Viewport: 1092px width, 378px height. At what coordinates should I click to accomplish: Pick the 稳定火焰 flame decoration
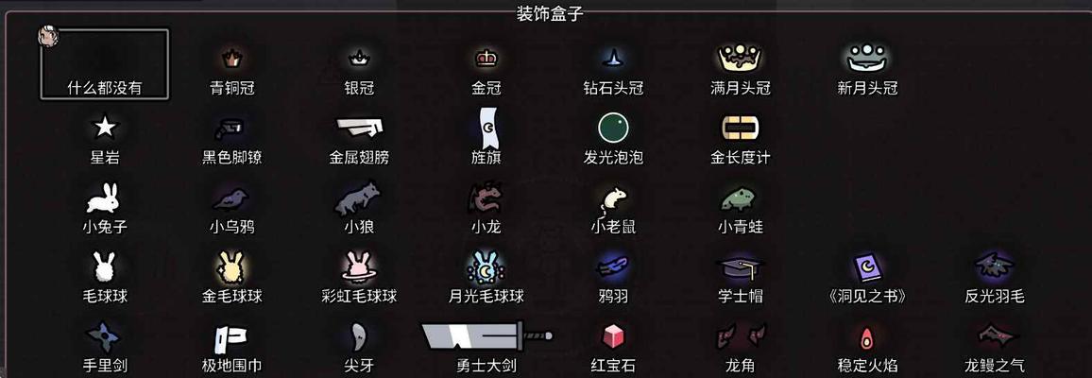coord(866,338)
